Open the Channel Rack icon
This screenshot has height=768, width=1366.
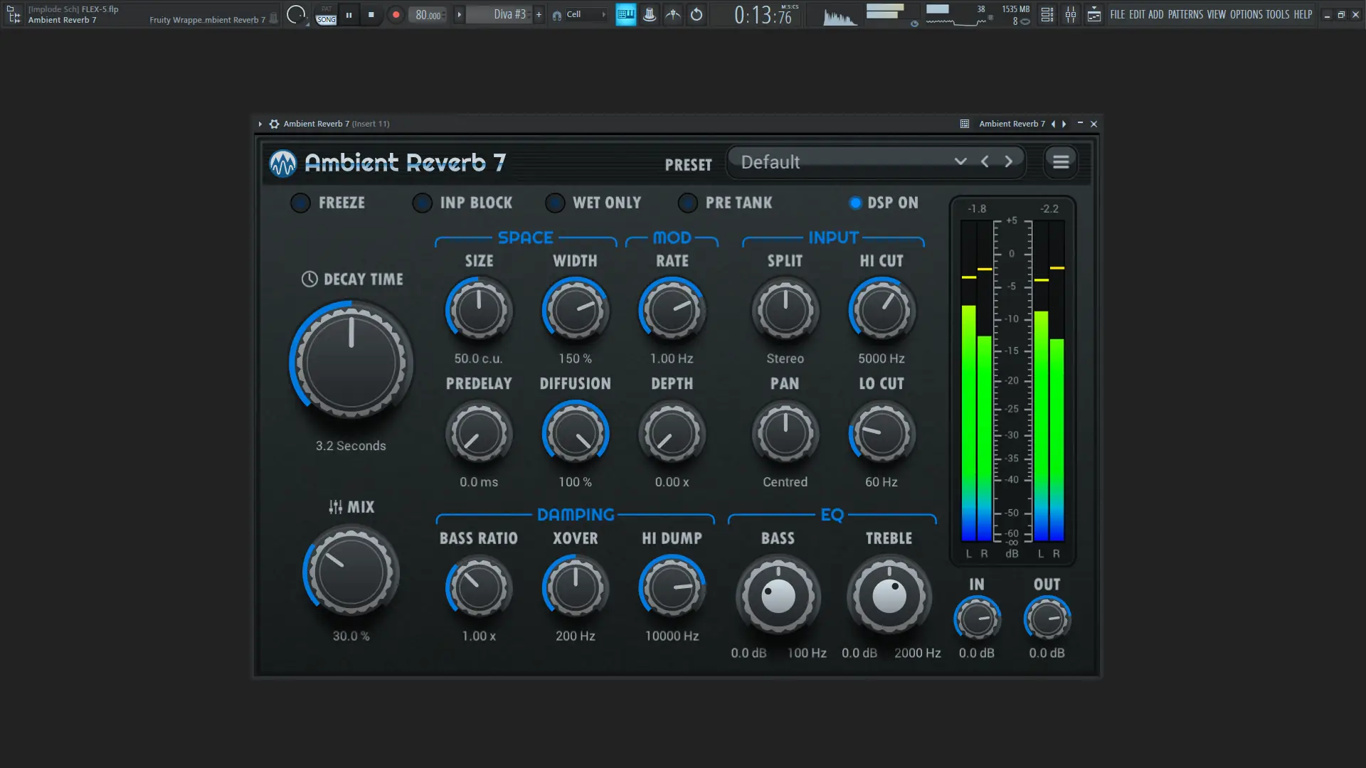1047,14
